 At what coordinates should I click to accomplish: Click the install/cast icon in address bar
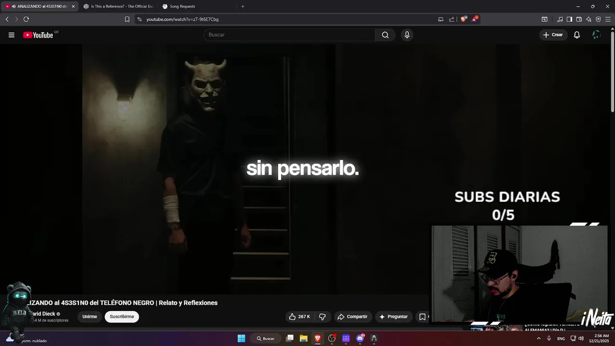(441, 19)
